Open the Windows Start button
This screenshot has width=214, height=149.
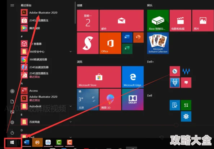(12, 142)
